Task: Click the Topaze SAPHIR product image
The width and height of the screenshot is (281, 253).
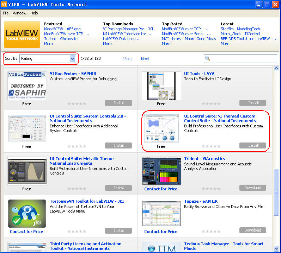Action: pyautogui.click(x=161, y=214)
